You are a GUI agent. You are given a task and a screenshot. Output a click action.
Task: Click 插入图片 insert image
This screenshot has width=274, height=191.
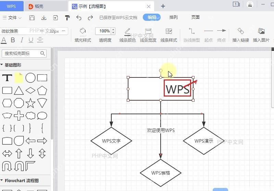coord(261,35)
